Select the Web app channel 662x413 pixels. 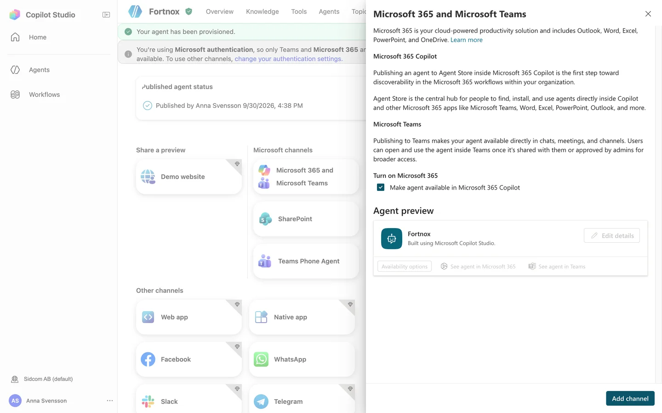pos(189,317)
